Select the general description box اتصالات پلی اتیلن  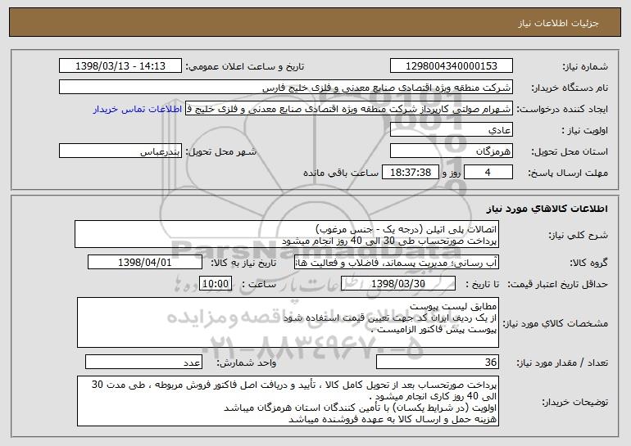[x=287, y=234]
